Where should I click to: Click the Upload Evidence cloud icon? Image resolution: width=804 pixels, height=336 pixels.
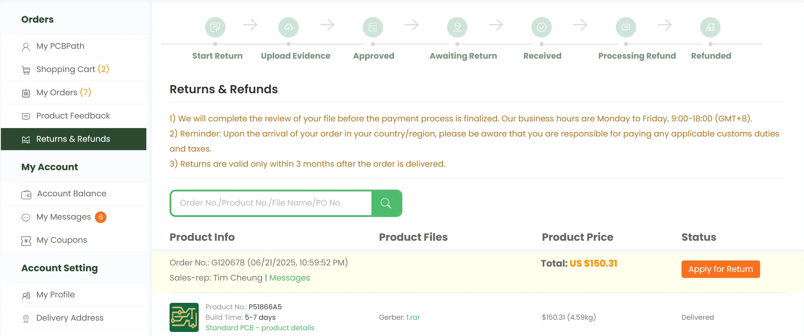[x=288, y=27]
